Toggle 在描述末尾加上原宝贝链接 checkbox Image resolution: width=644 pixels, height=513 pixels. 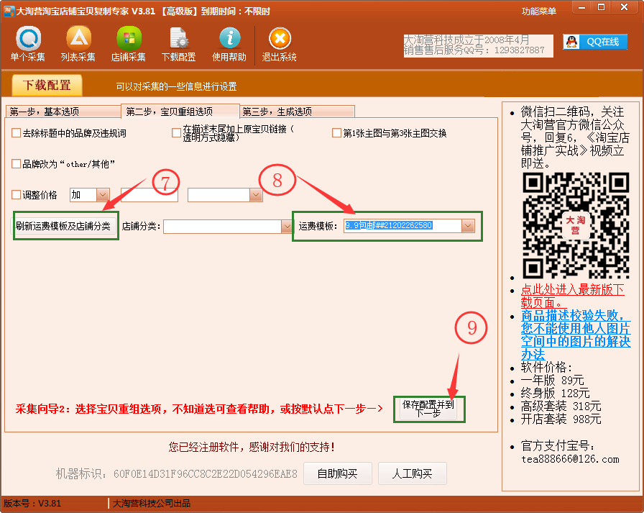[x=176, y=133]
